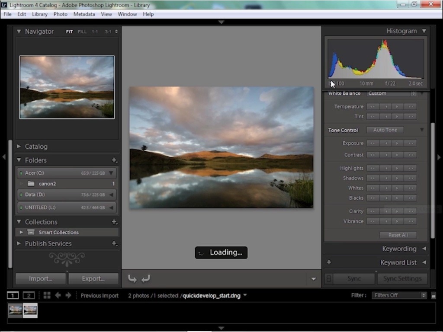Viewport: 443px width, 332px height.
Task: Click the canon2 folder icon
Action: coord(31,184)
